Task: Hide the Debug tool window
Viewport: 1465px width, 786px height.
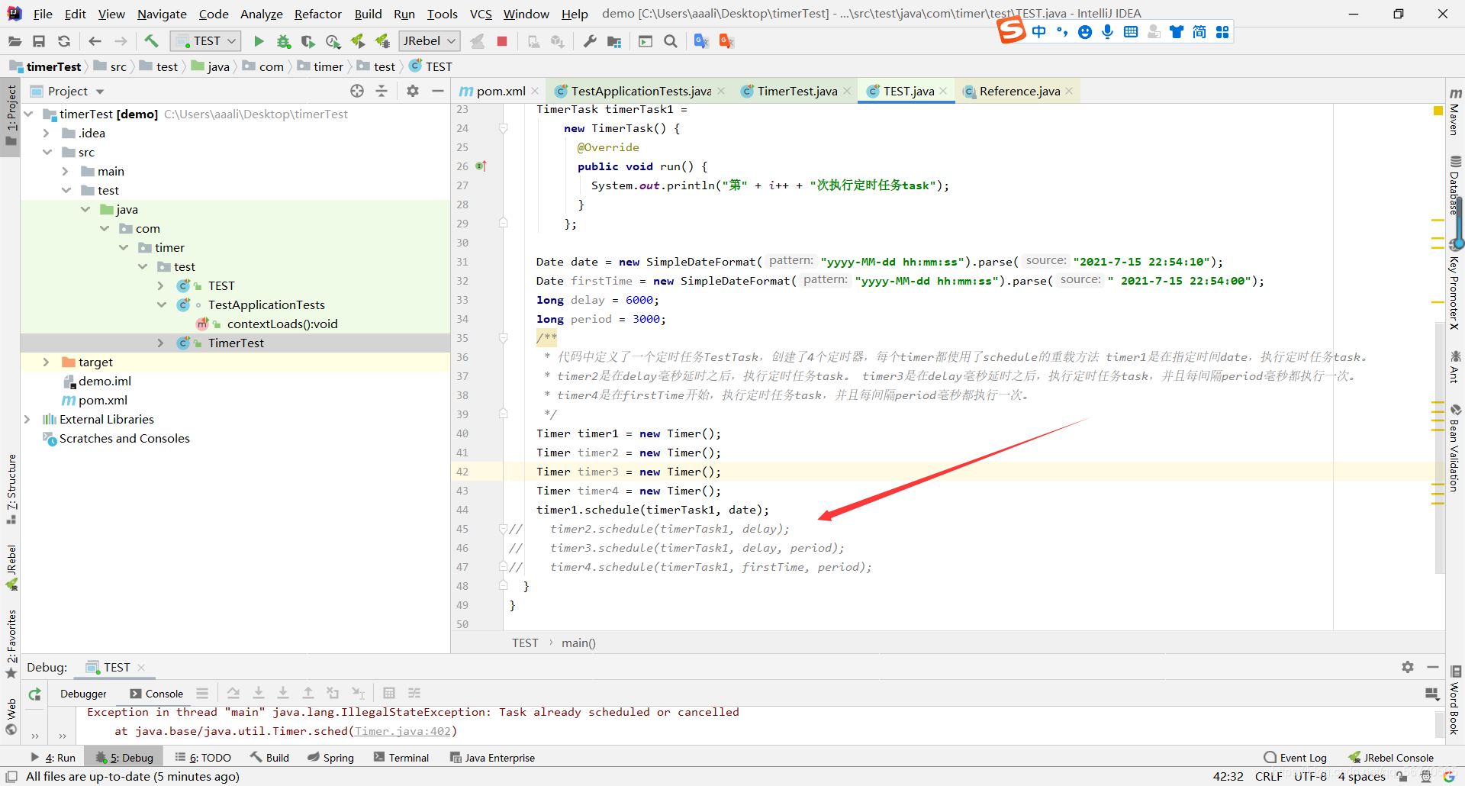Action: point(1434,667)
